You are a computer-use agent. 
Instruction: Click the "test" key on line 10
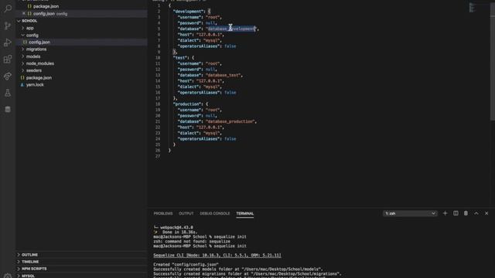181,58
